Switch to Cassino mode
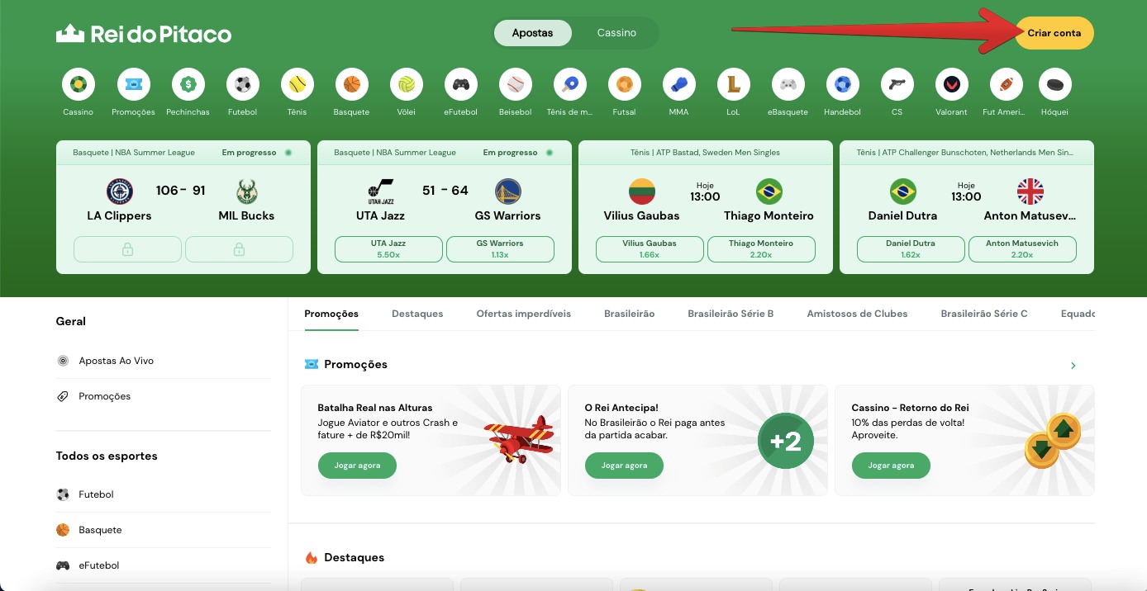1147x591 pixels. tap(616, 33)
